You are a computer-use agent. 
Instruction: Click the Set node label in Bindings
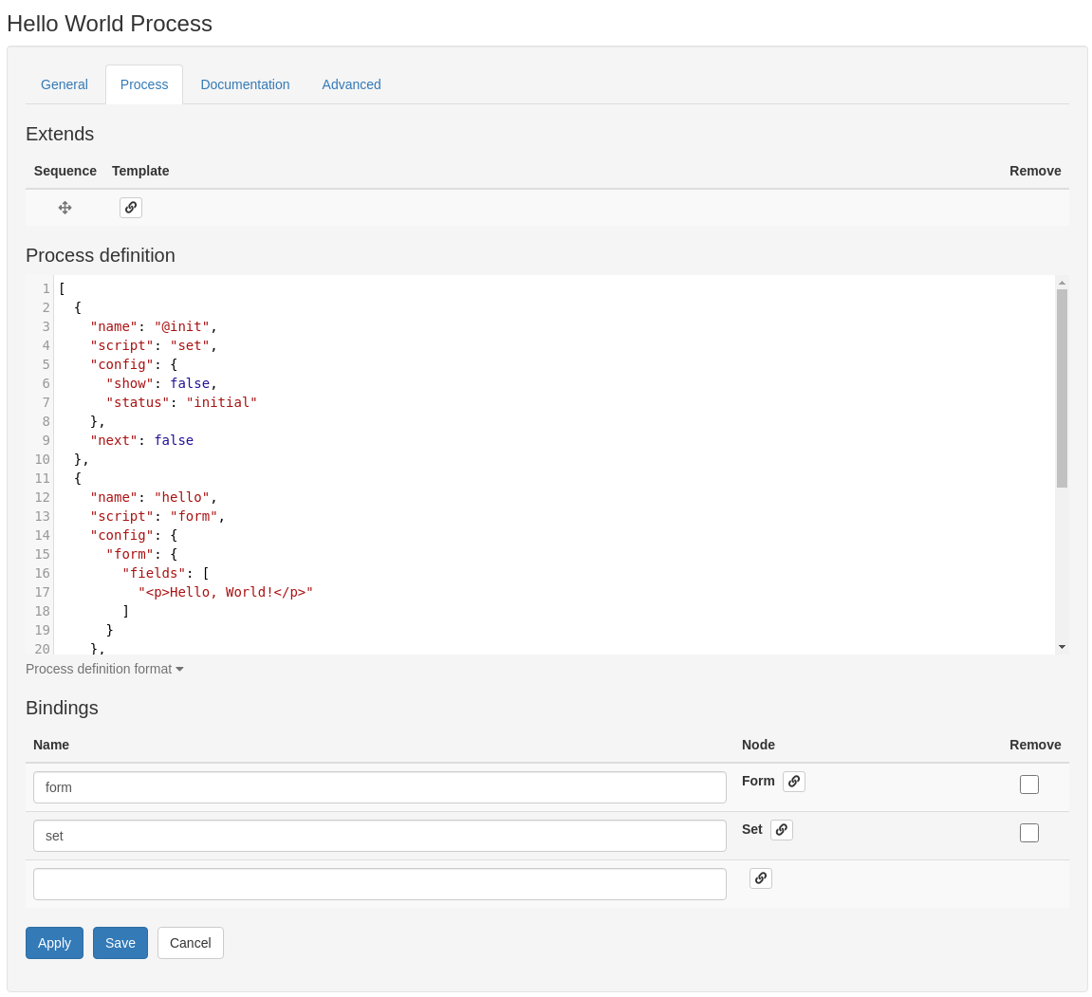[752, 830]
